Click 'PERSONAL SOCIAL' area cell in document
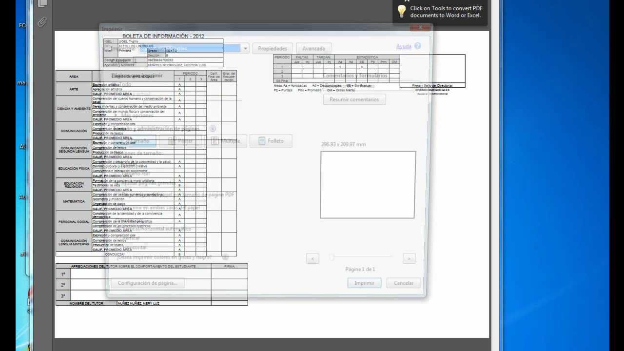The image size is (624, 351). pos(74,222)
